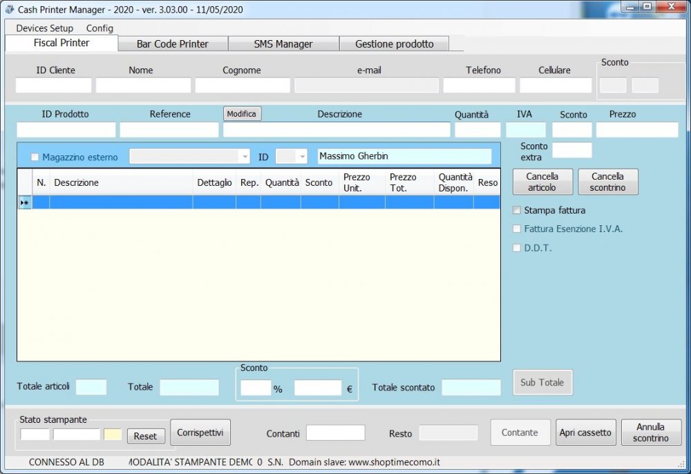This screenshot has height=474, width=691.
Task: Click the ID Cliente input field
Action: (x=53, y=86)
